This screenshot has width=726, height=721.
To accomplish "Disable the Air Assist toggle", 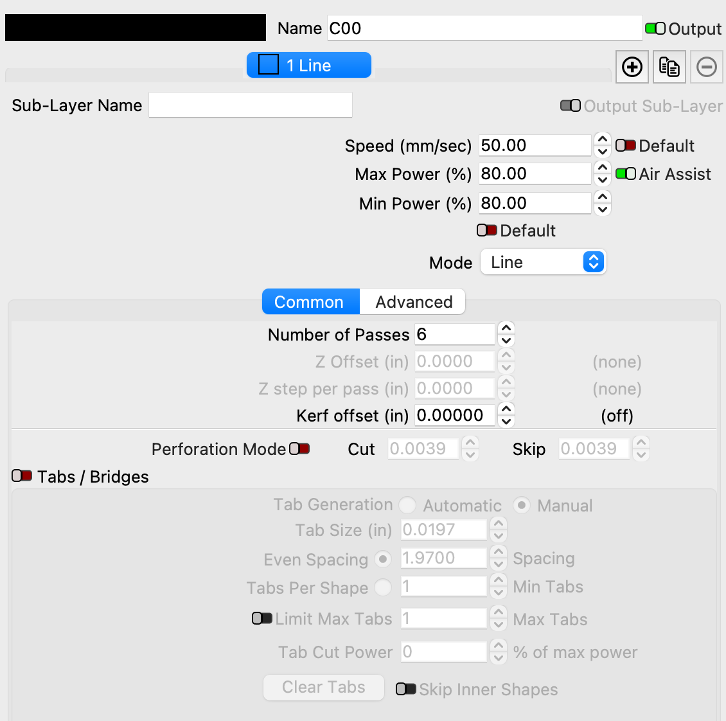I will [626, 174].
